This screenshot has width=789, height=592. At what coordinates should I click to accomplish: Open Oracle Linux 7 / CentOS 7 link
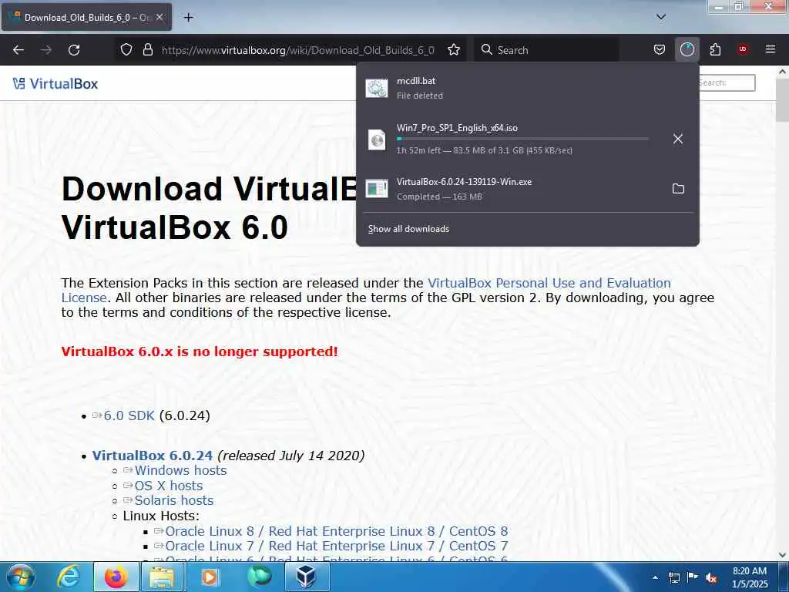pyautogui.click(x=336, y=547)
